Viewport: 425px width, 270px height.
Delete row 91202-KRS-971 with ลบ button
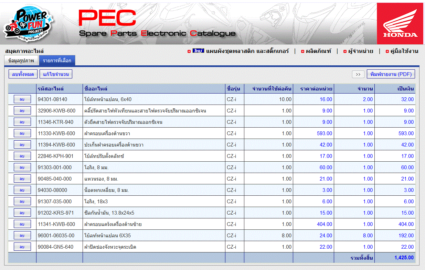point(22,213)
